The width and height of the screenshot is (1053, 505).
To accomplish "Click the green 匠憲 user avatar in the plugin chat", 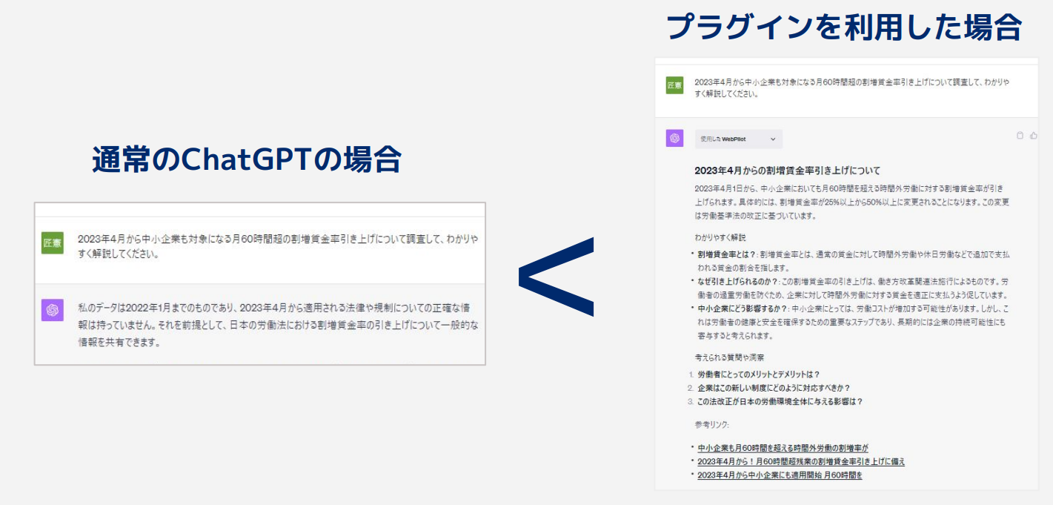I will (674, 85).
